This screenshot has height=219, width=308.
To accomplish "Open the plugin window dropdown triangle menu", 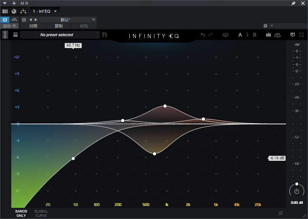I will 5,3.
